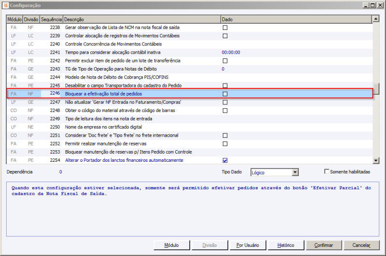Cancel using the Cancelar button
The height and width of the screenshot is (256, 386).
pos(361,245)
